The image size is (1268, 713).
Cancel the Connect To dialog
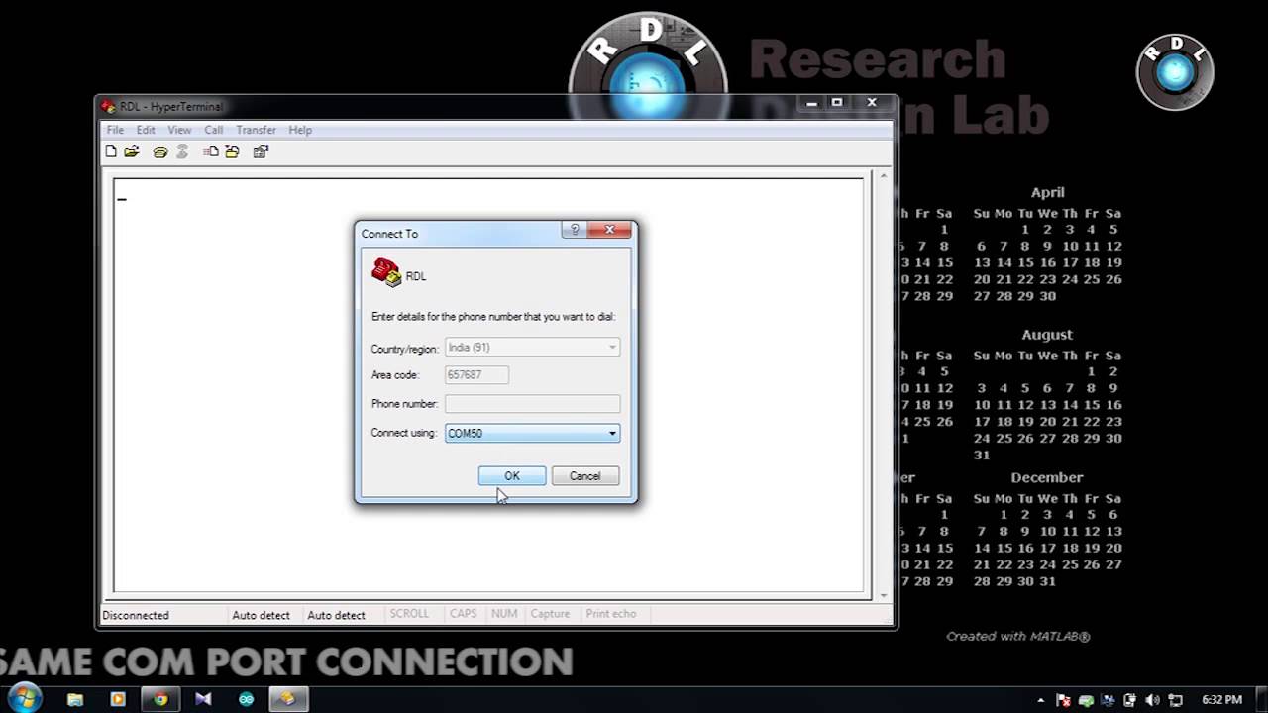point(584,476)
